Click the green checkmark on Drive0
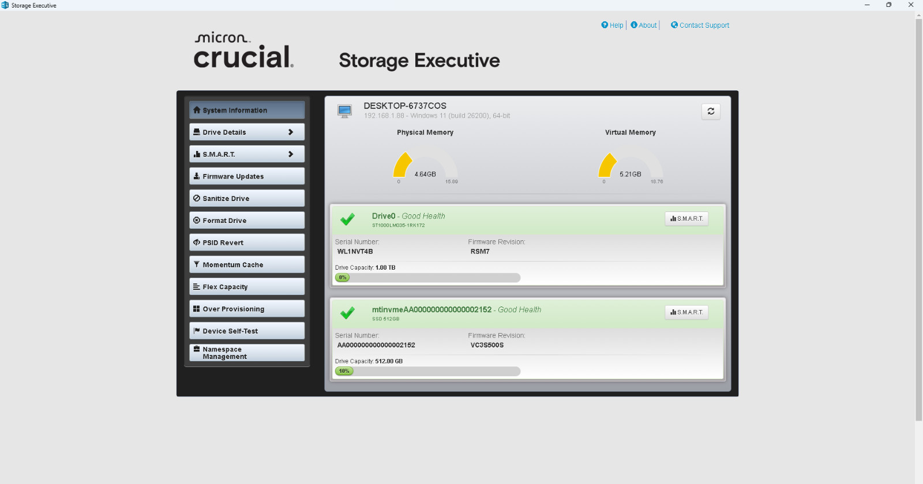Image resolution: width=923 pixels, height=484 pixels. coord(347,219)
